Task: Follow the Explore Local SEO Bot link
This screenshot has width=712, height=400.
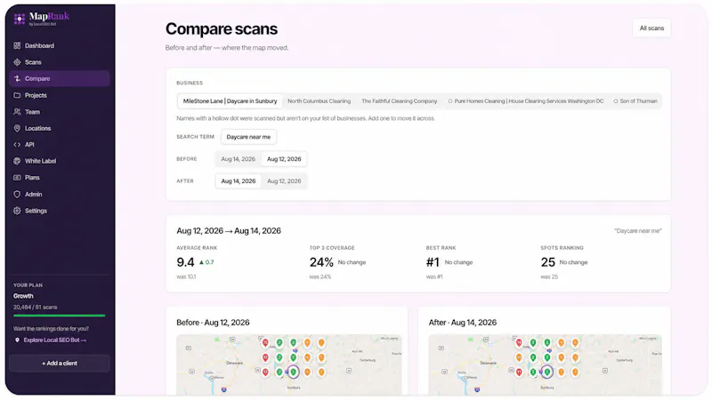Action: [x=55, y=340]
